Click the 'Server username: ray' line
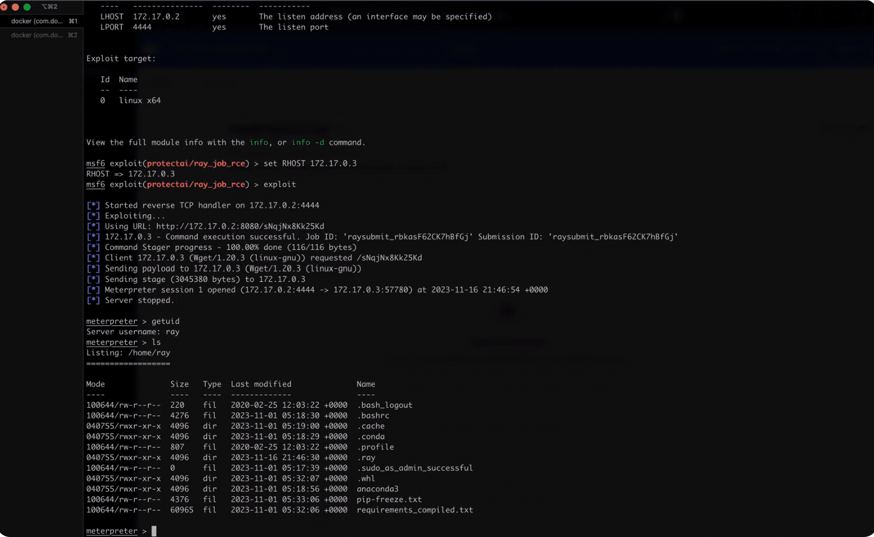Viewport: 874px width, 537px height. pos(133,332)
